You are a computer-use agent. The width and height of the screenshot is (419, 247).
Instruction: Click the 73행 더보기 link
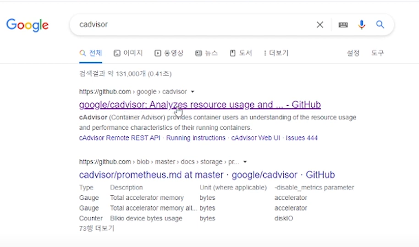(x=97, y=228)
